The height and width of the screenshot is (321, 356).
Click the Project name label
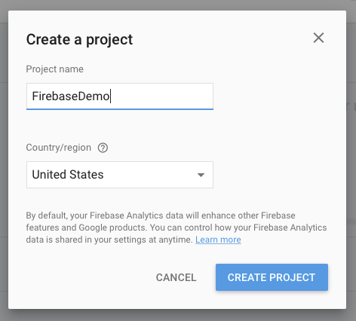click(55, 69)
